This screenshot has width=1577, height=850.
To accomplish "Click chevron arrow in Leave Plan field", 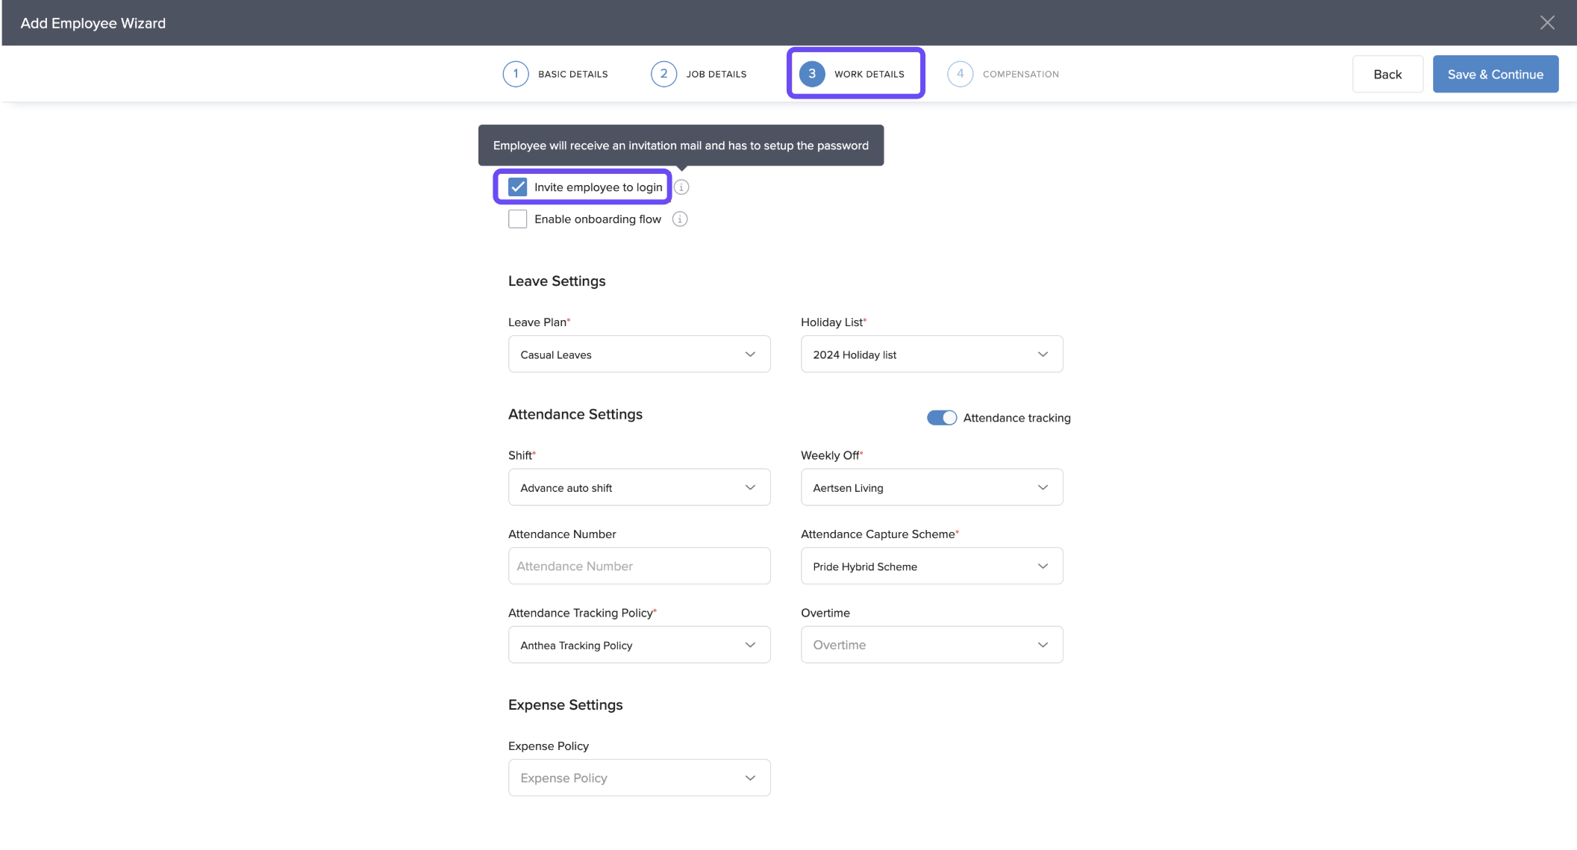I will coord(750,354).
